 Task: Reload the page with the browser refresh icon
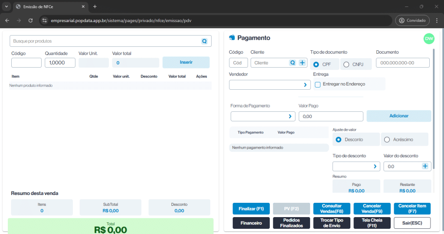[x=30, y=20]
